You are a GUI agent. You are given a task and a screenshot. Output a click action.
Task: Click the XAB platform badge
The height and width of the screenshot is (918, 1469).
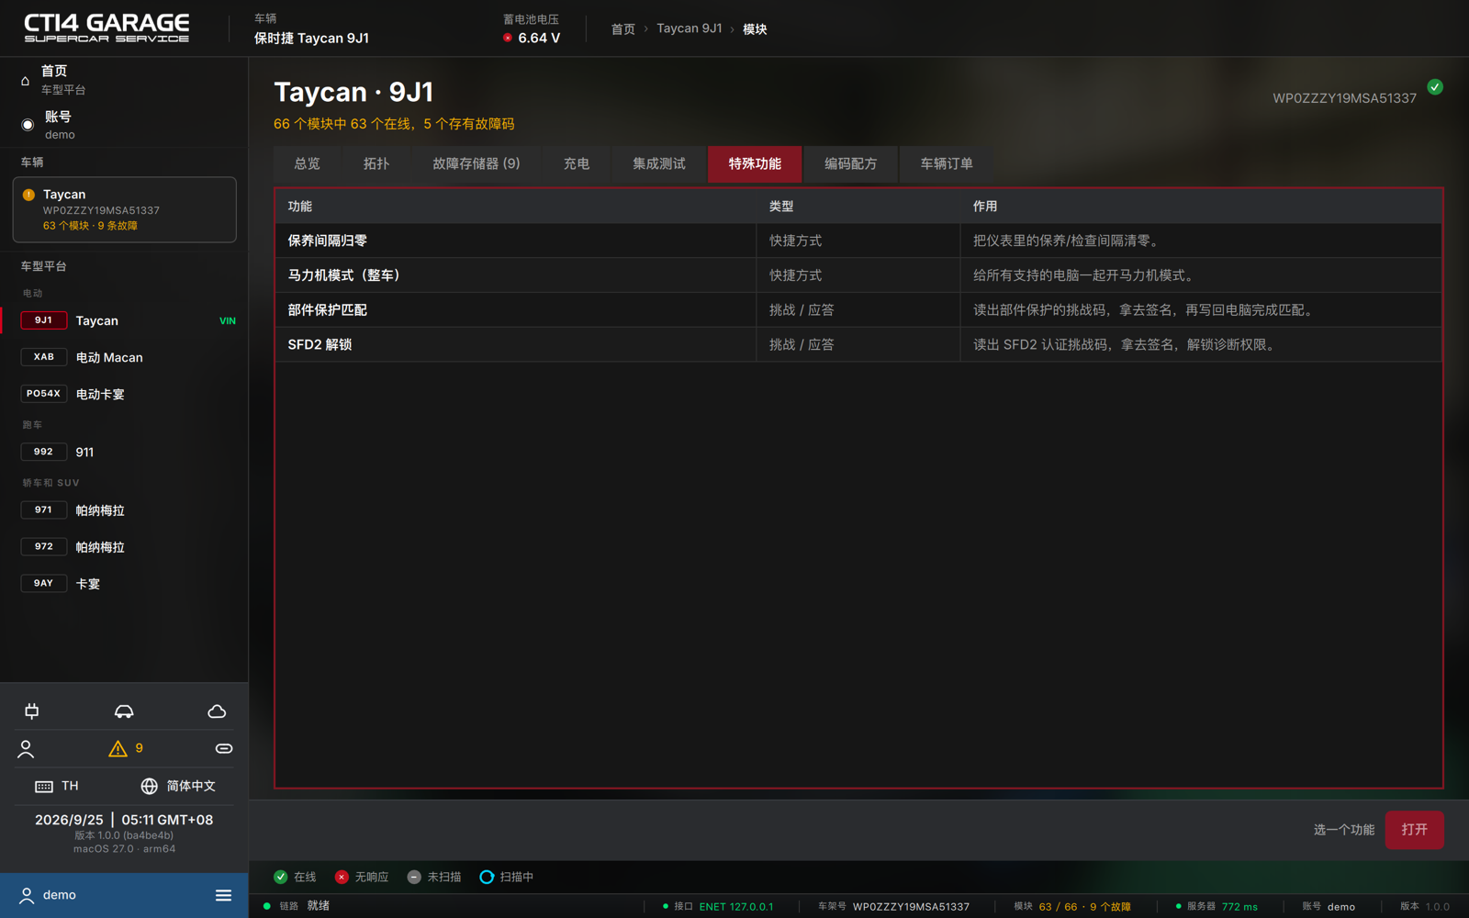click(43, 357)
